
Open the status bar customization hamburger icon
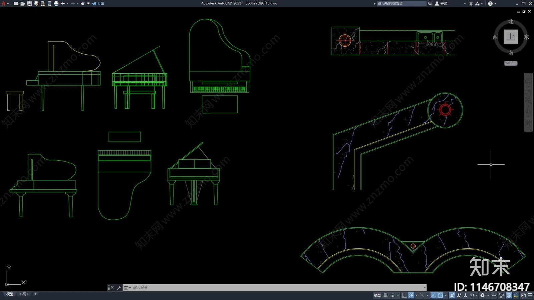[530, 295]
